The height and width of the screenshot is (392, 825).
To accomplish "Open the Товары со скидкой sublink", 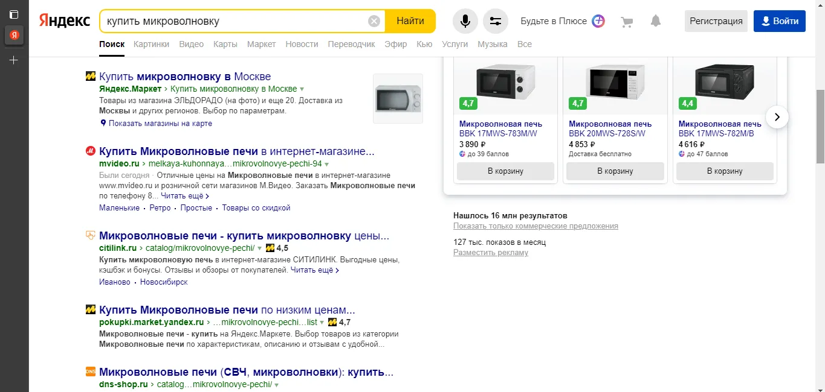I will (x=256, y=208).
